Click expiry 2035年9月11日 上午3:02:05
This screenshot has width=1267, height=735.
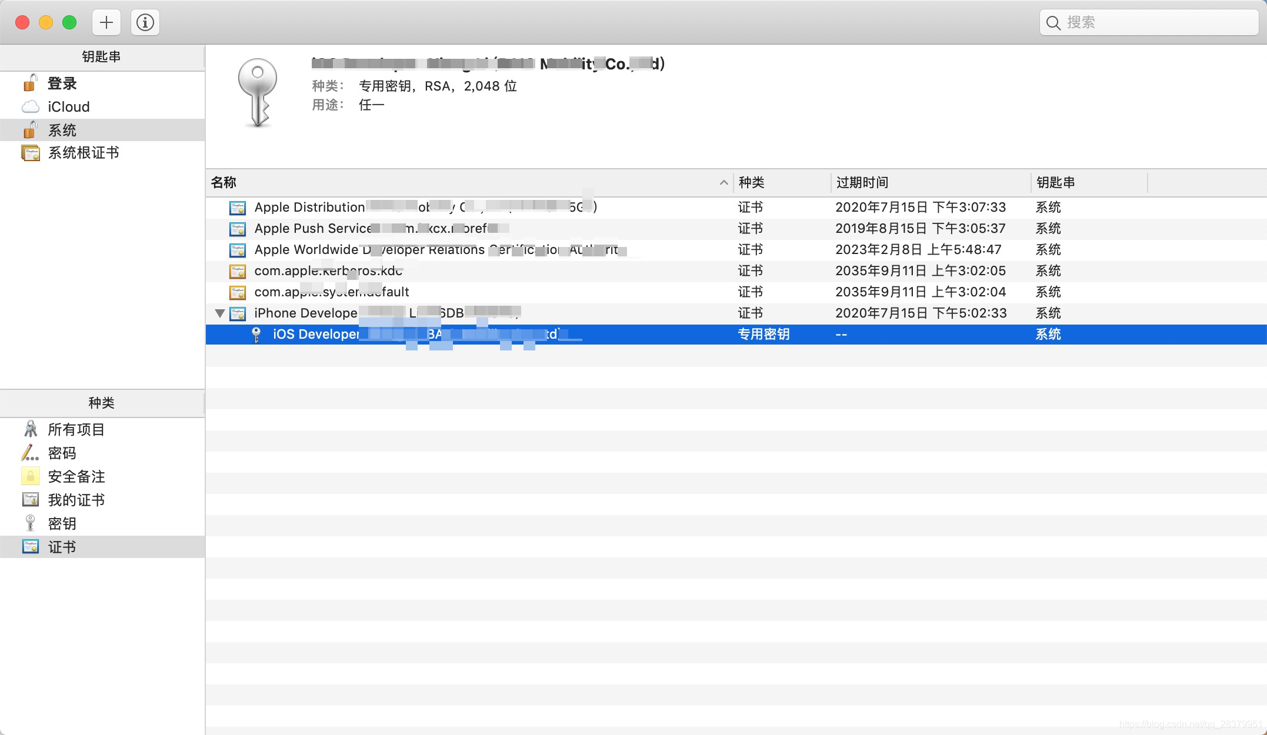(921, 270)
